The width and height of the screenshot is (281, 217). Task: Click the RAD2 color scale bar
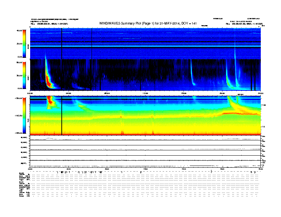[x=24, y=44]
